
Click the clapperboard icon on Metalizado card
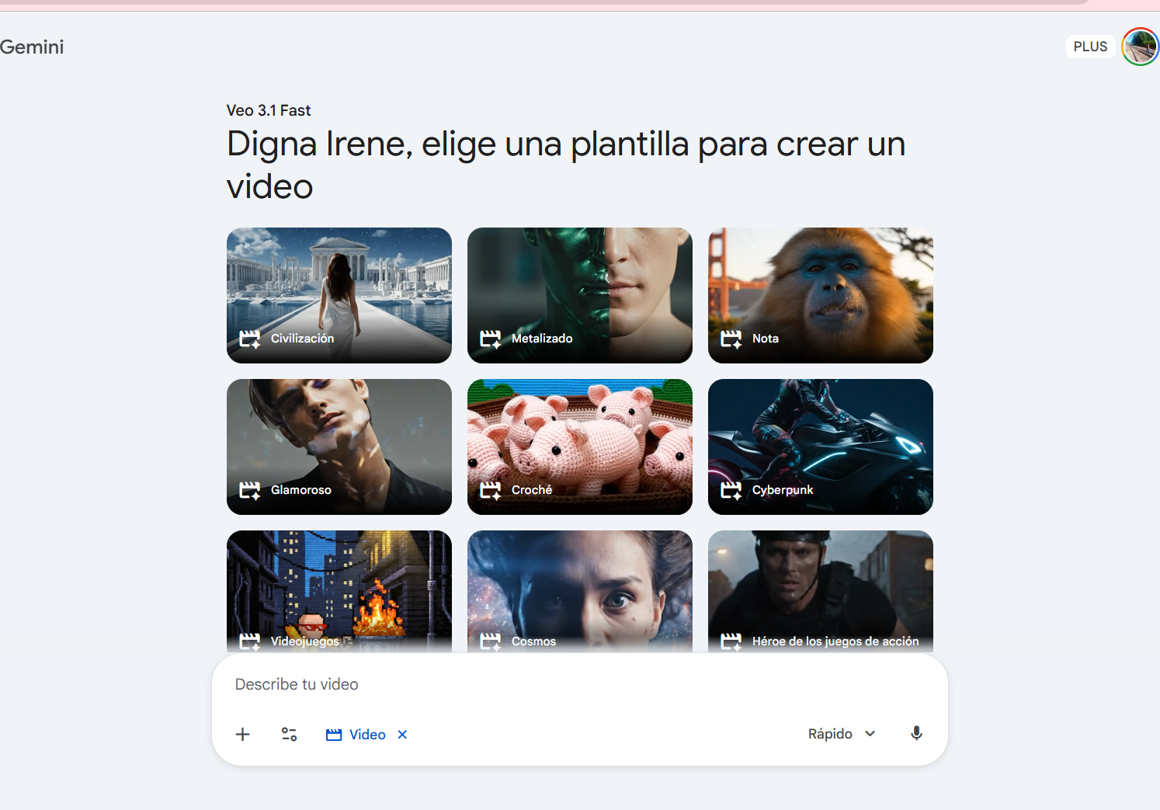490,339
